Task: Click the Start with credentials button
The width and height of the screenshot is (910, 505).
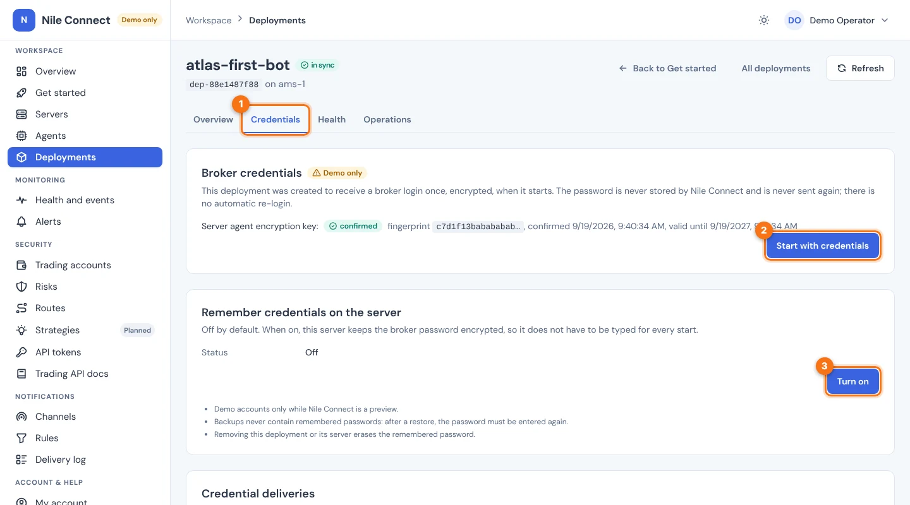Action: point(822,246)
